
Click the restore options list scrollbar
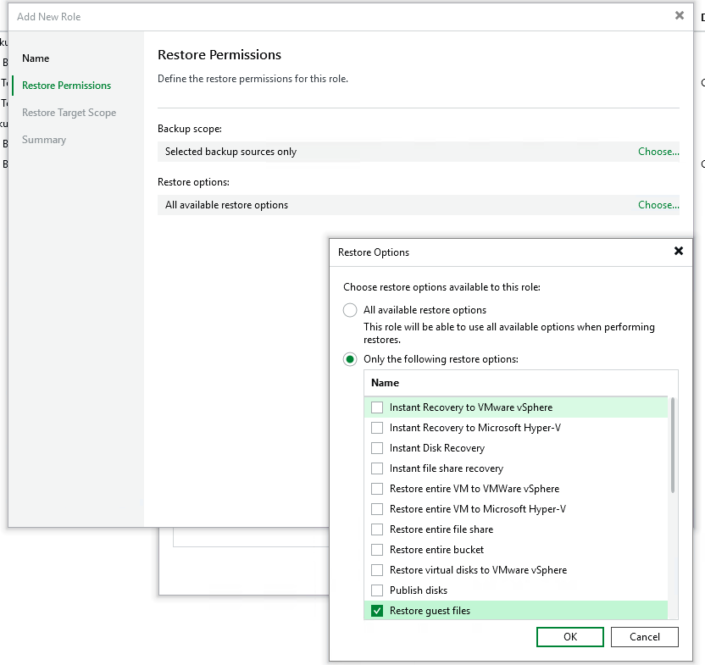pos(673,445)
